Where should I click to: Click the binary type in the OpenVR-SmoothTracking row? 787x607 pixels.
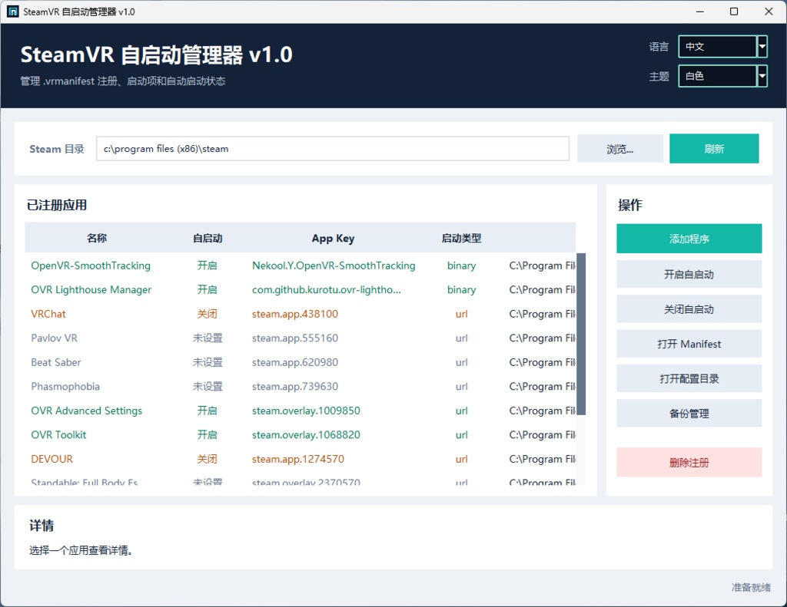pyautogui.click(x=461, y=266)
